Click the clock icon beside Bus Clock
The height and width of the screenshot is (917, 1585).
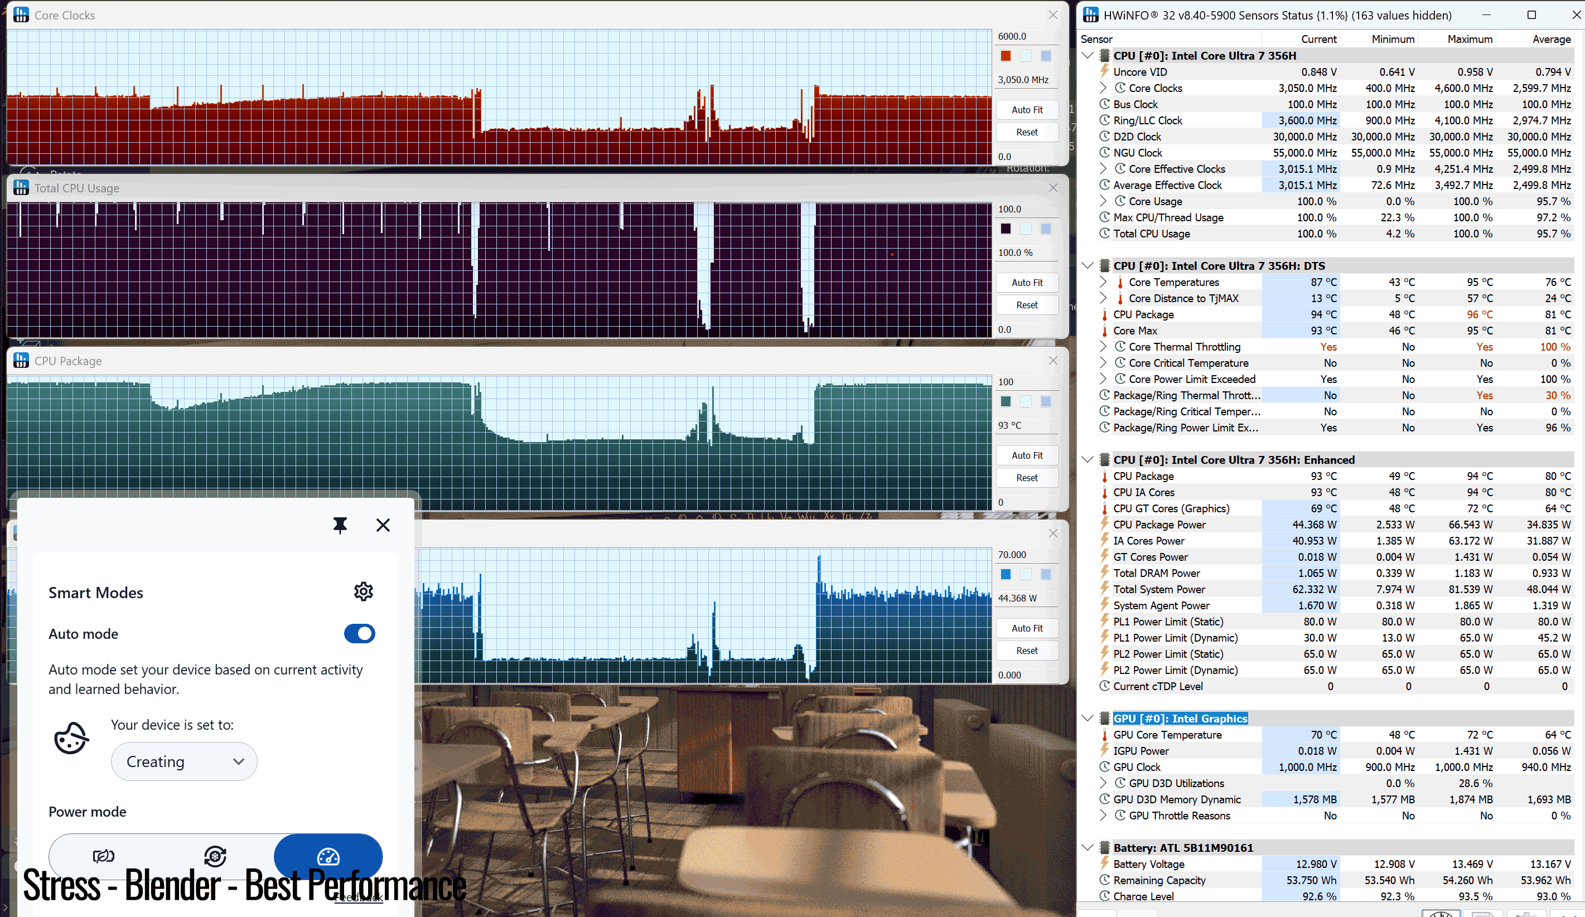tap(1104, 104)
